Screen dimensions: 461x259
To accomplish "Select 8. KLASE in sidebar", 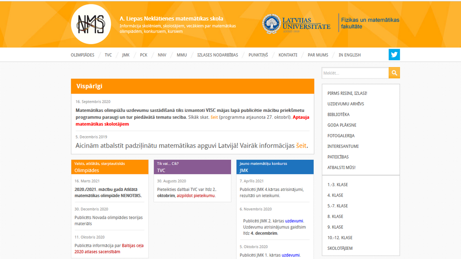I will coord(335,216).
